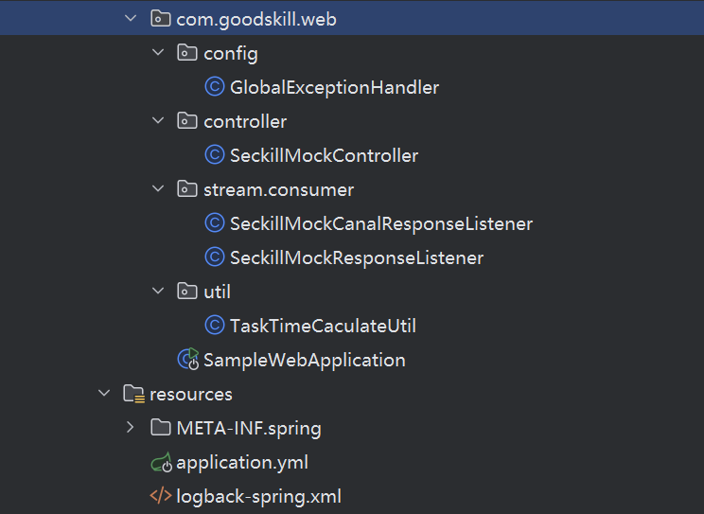Click the application.yml Spring config icon

(x=162, y=463)
